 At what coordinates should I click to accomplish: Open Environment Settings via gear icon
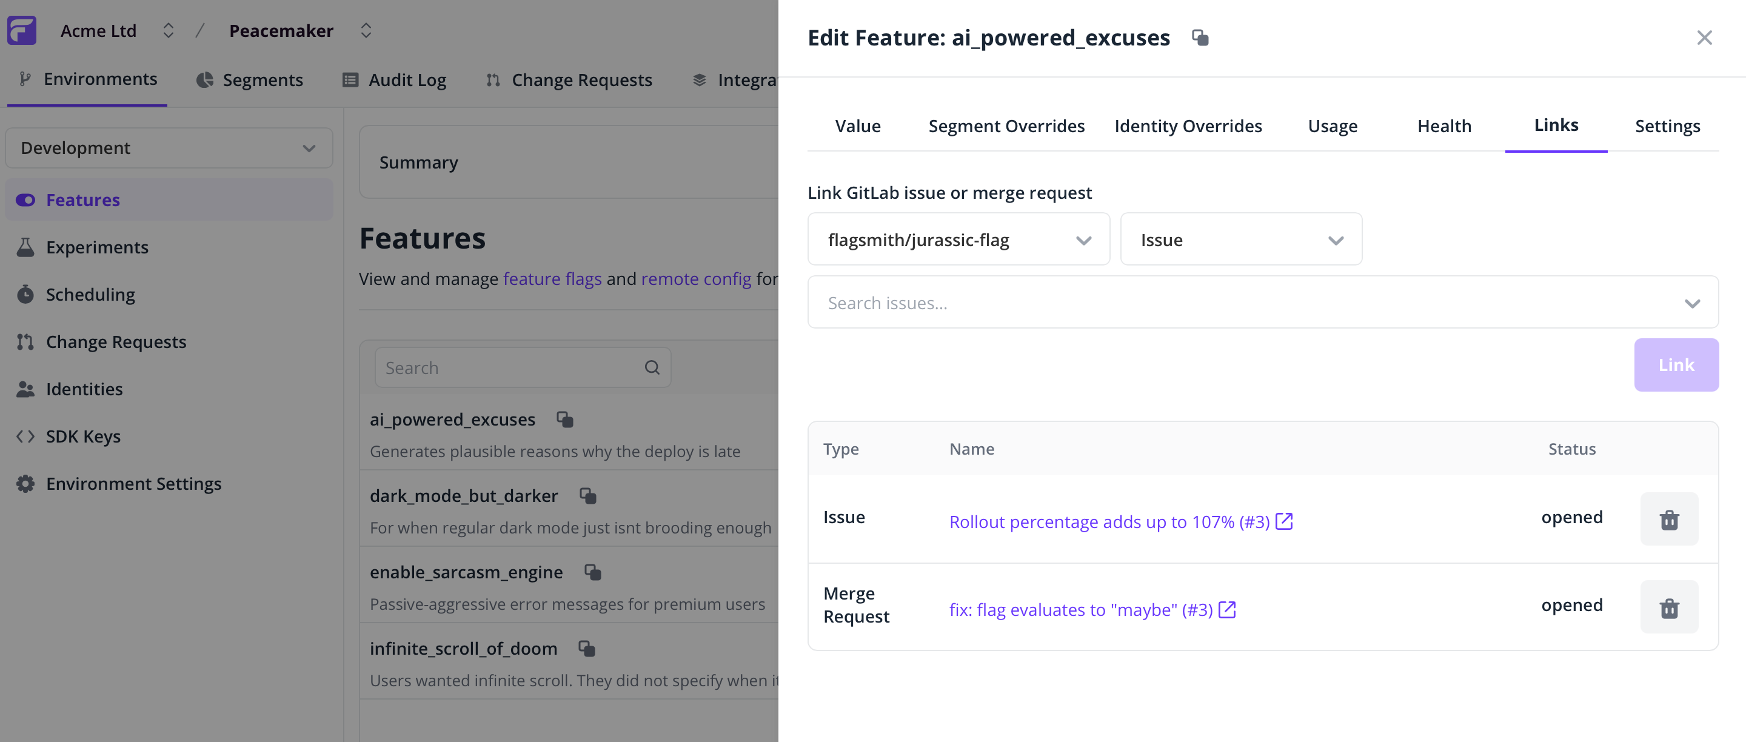(133, 483)
